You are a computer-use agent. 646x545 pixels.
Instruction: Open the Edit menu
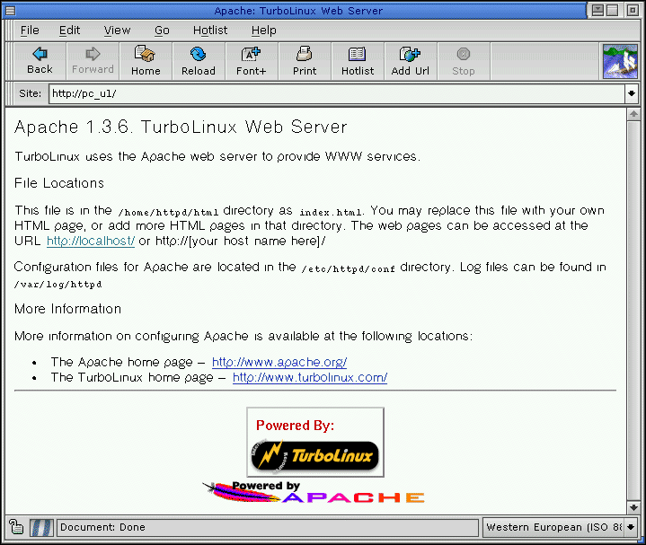pyautogui.click(x=69, y=31)
